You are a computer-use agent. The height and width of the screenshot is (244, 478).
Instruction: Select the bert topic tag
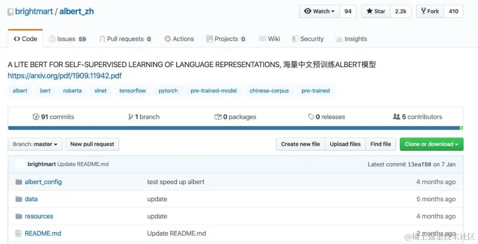pos(45,91)
